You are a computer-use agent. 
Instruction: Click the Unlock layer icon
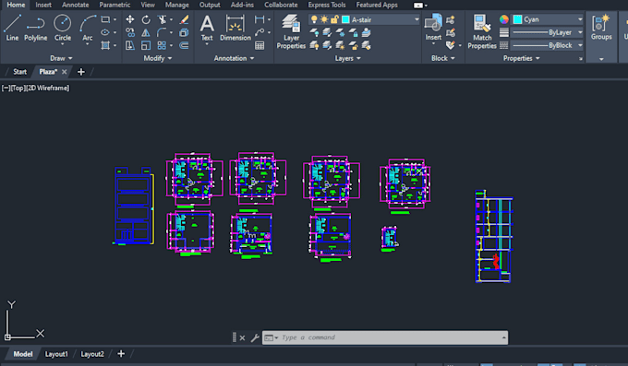click(353, 45)
